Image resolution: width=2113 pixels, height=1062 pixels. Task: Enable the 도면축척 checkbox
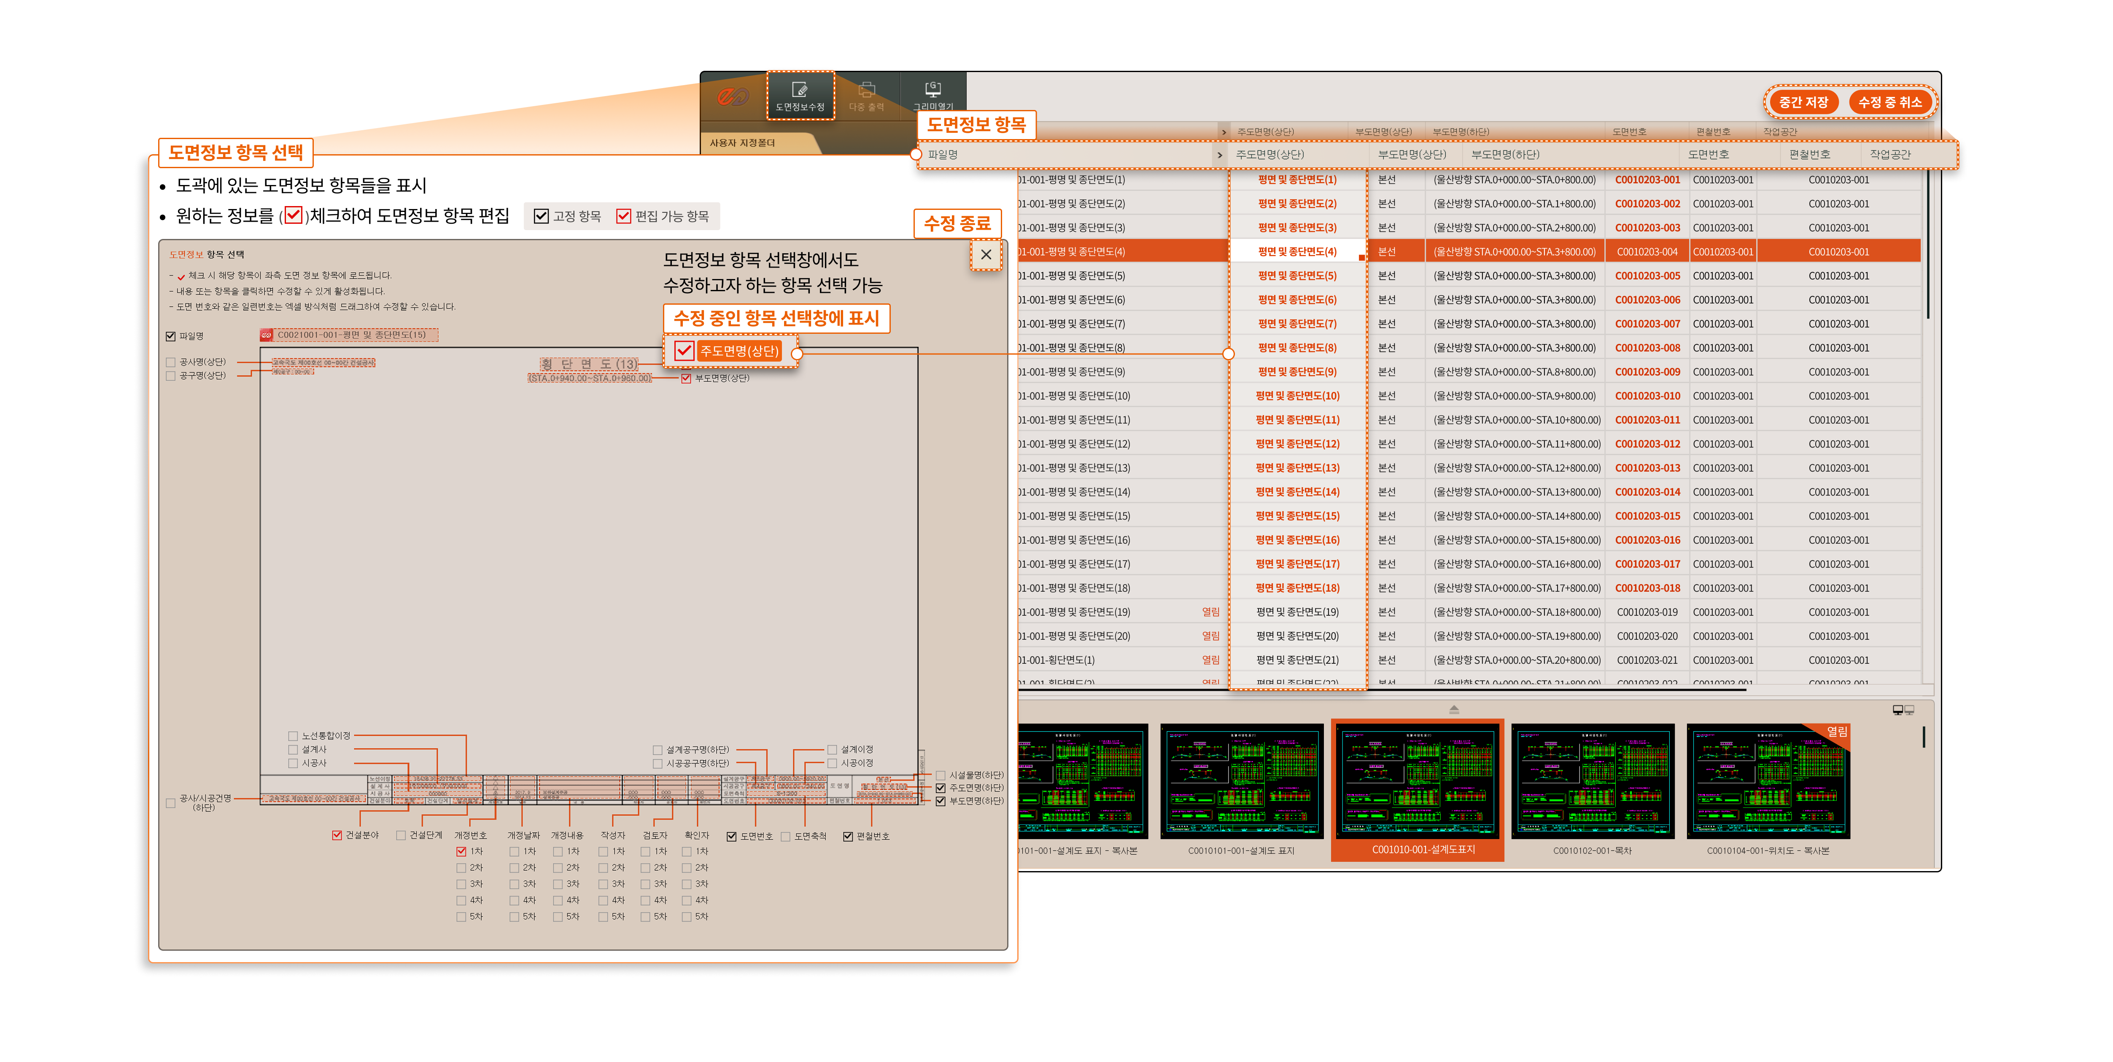pyautogui.click(x=785, y=837)
